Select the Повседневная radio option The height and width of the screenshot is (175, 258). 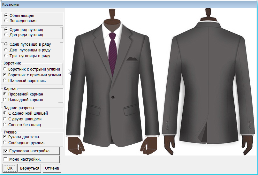[6, 21]
